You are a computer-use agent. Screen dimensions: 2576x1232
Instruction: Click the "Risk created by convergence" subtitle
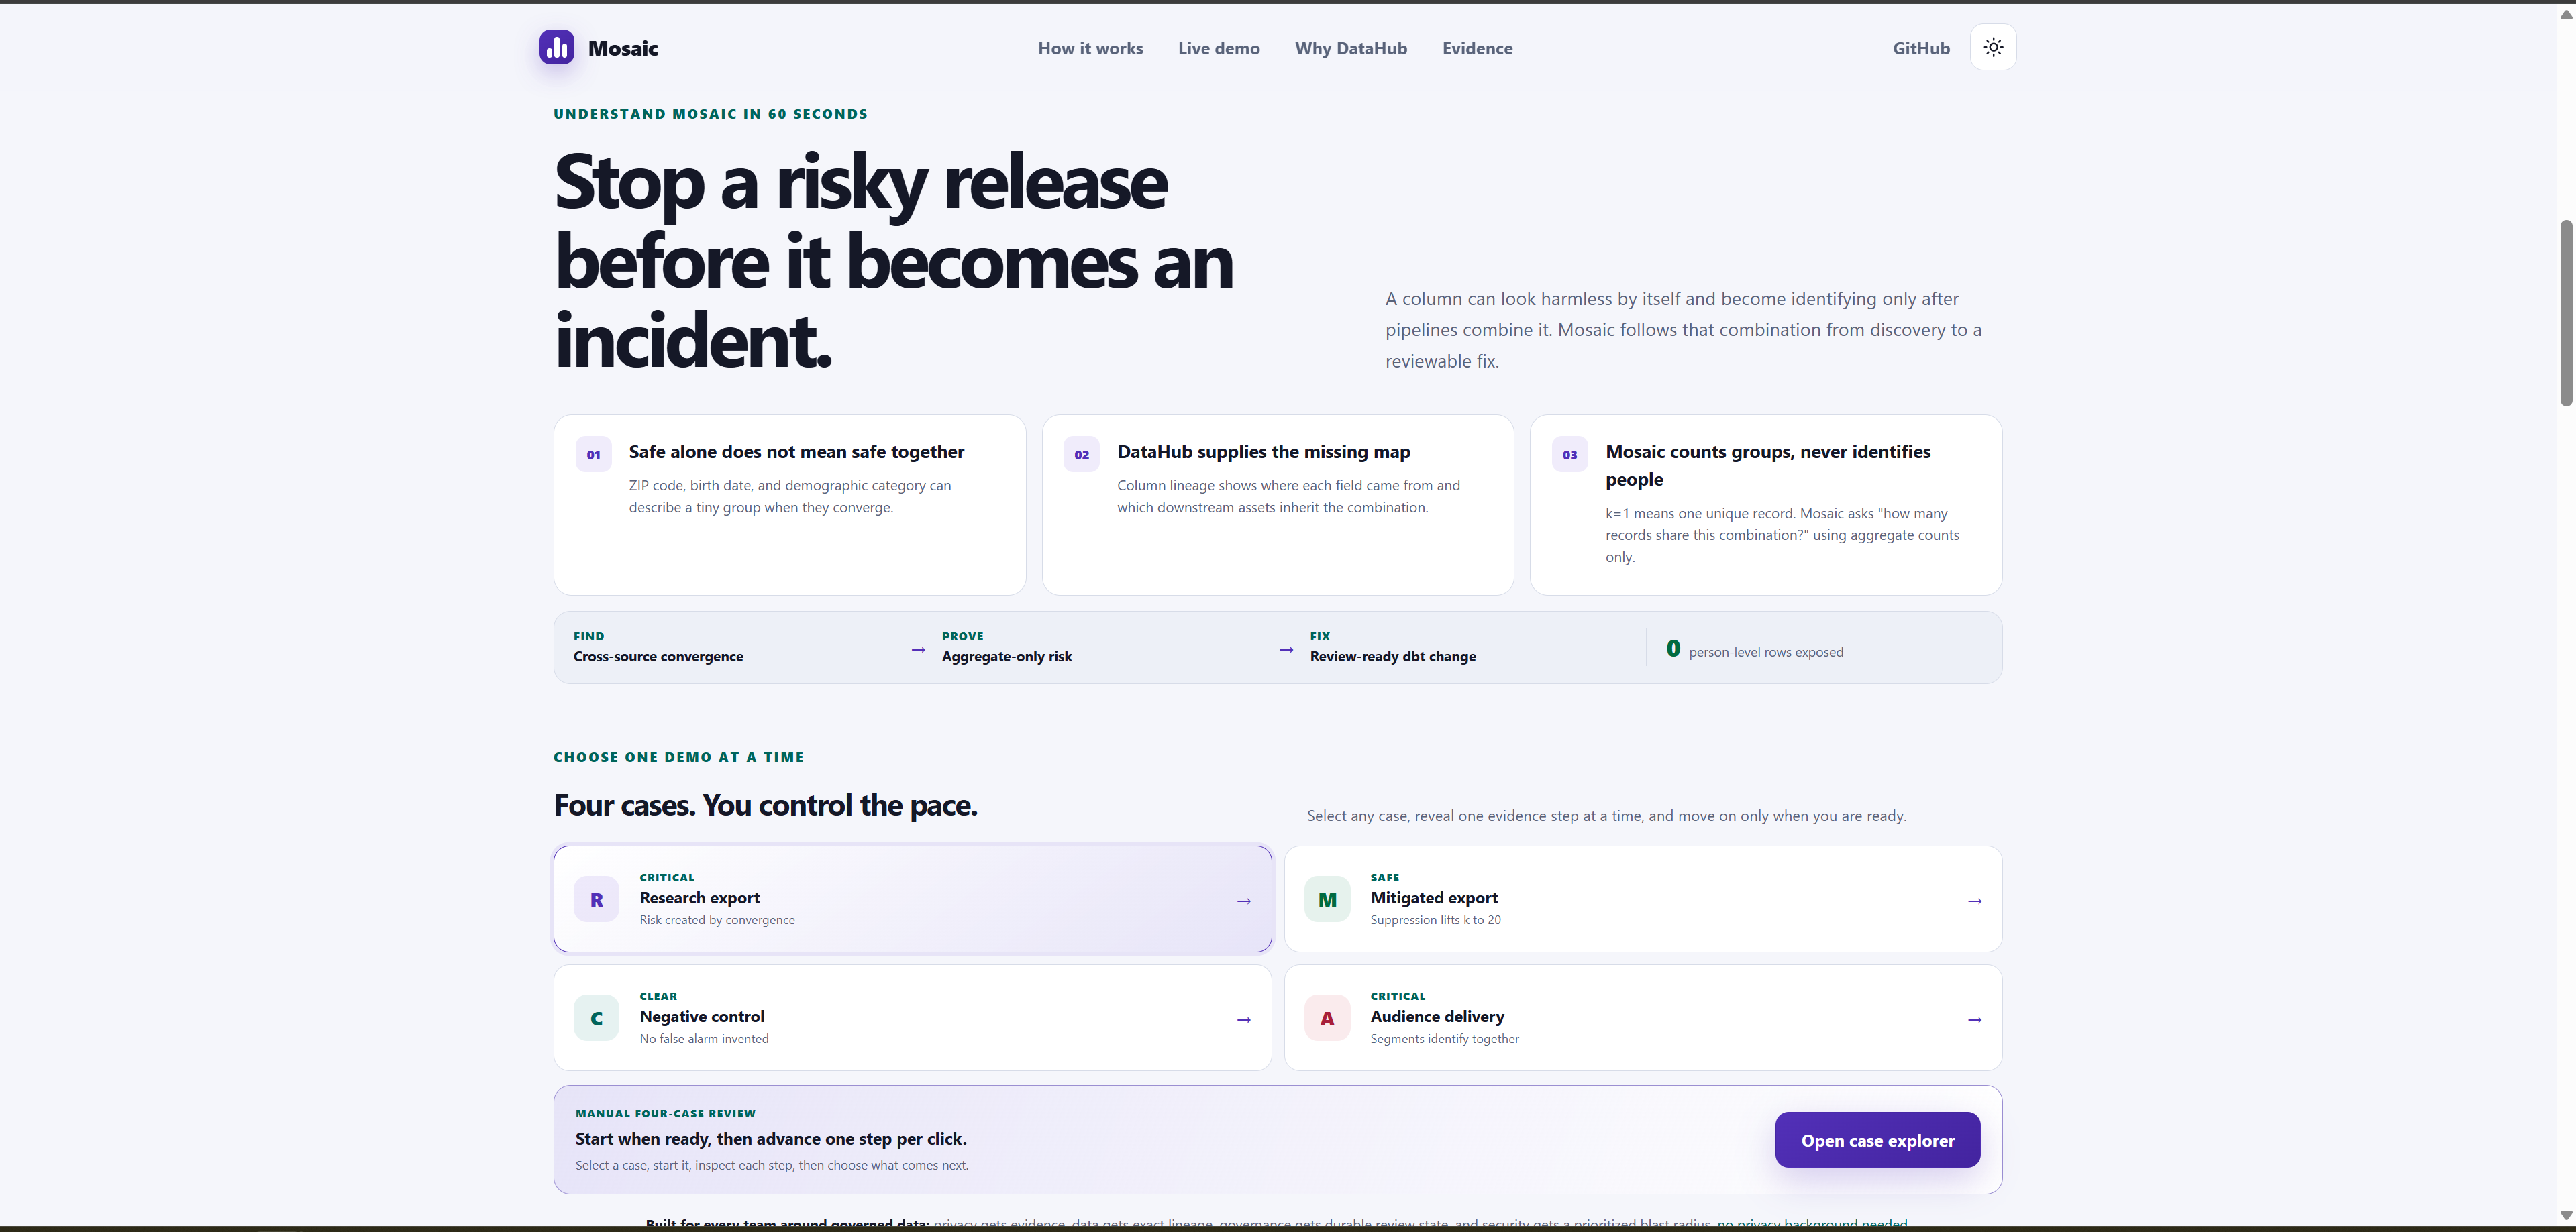(717, 920)
